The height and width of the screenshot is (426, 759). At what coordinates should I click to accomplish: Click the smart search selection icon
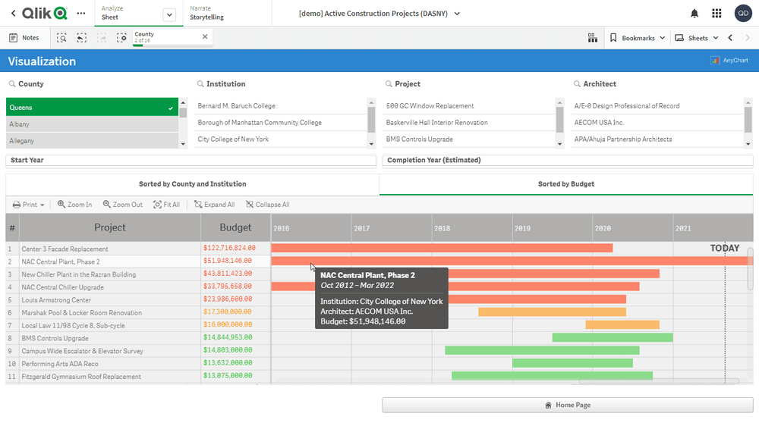tap(61, 38)
